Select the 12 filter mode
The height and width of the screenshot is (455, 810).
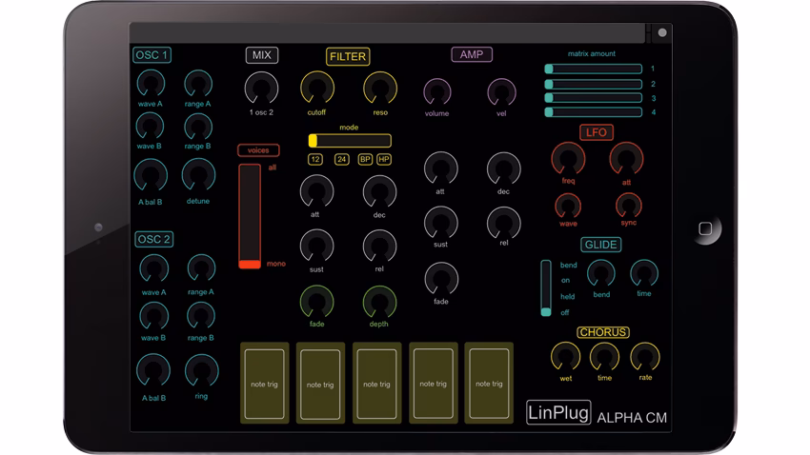(x=315, y=159)
